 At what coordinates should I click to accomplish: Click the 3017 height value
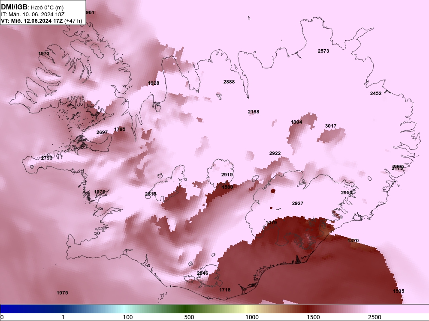point(331,126)
